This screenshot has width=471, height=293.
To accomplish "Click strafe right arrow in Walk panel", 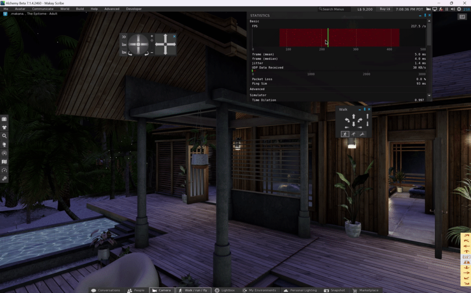I will [360, 127].
